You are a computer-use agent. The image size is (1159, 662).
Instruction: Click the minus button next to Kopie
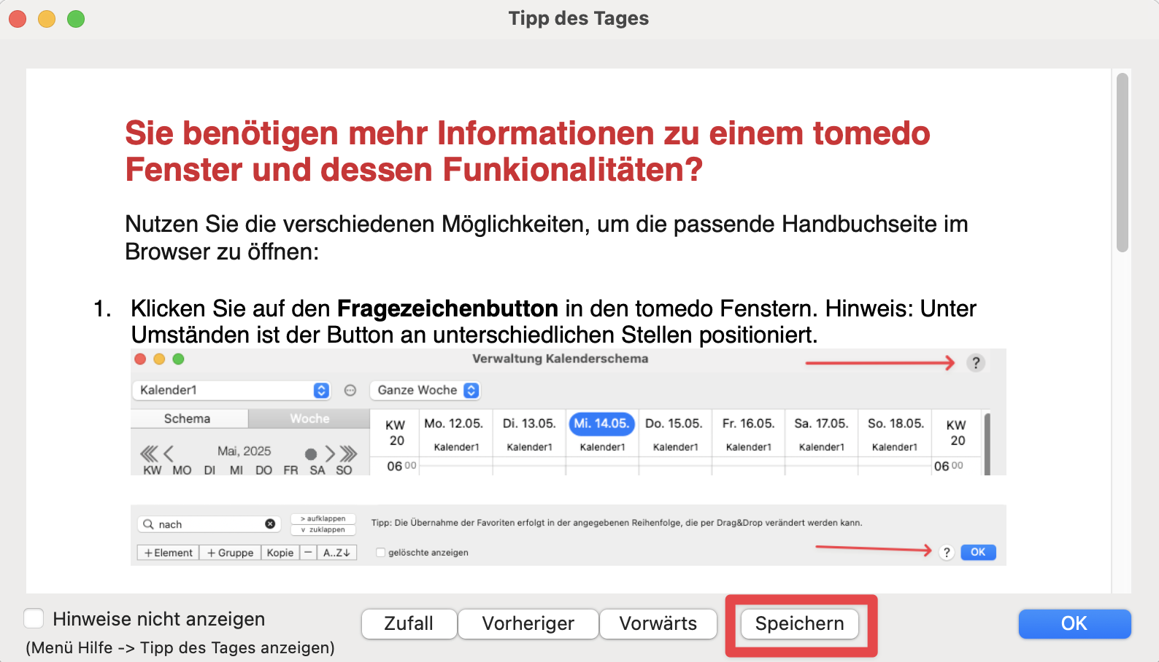308,553
